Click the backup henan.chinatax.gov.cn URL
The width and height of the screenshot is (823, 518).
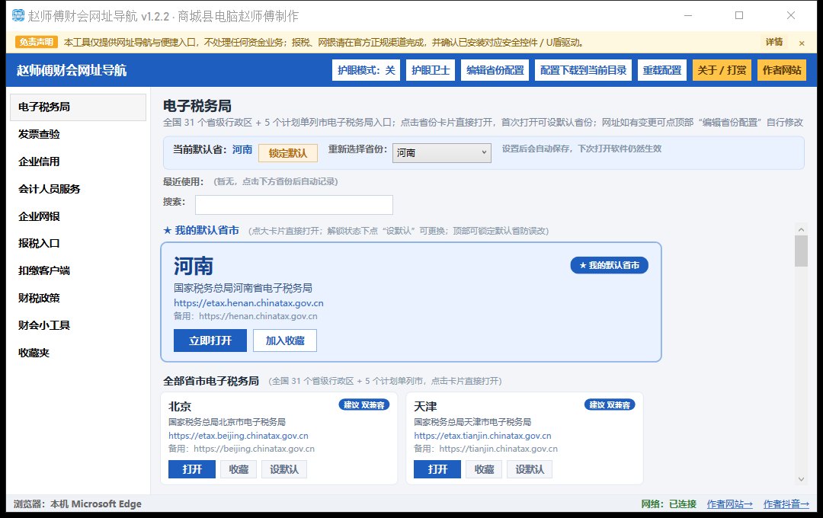coord(258,316)
